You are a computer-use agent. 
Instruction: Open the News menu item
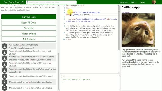pos(142,2)
